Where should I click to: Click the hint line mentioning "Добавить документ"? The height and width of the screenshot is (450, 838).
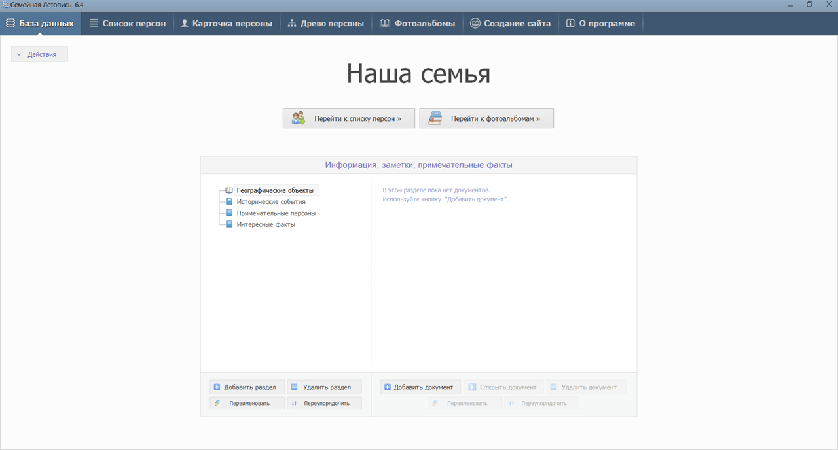(x=445, y=199)
